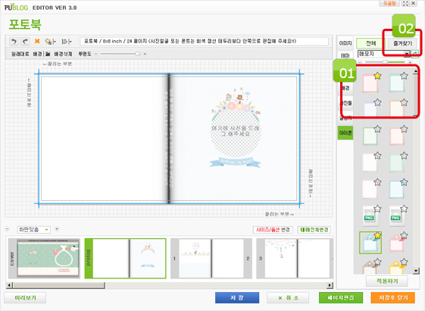This screenshot has height=311, width=425.
Task: Click the pink tag sticker icon
Action: pyautogui.click(x=396, y=242)
